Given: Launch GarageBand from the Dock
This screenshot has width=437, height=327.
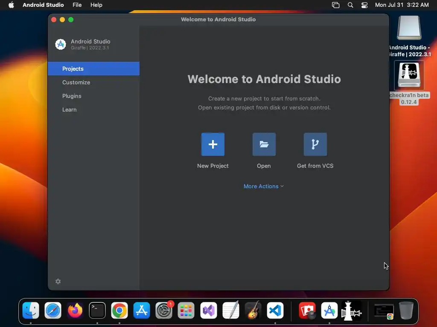Looking at the screenshot, I should coord(253,310).
